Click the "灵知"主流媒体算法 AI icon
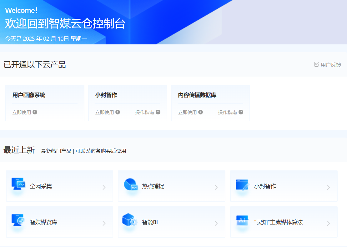 pos(242,220)
